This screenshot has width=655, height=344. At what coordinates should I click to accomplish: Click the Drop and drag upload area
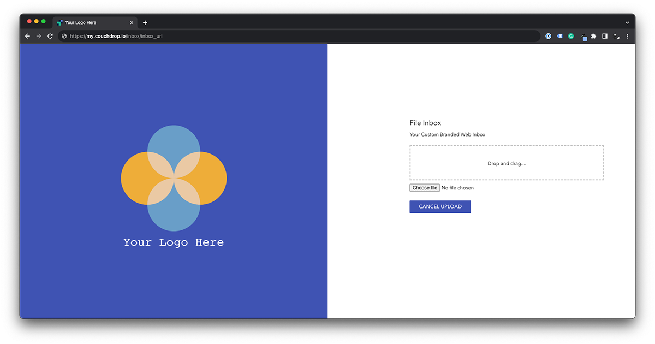[507, 163]
